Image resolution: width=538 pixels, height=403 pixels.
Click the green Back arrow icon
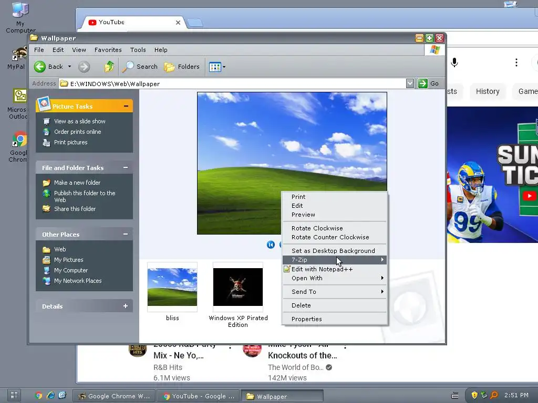[x=40, y=67]
